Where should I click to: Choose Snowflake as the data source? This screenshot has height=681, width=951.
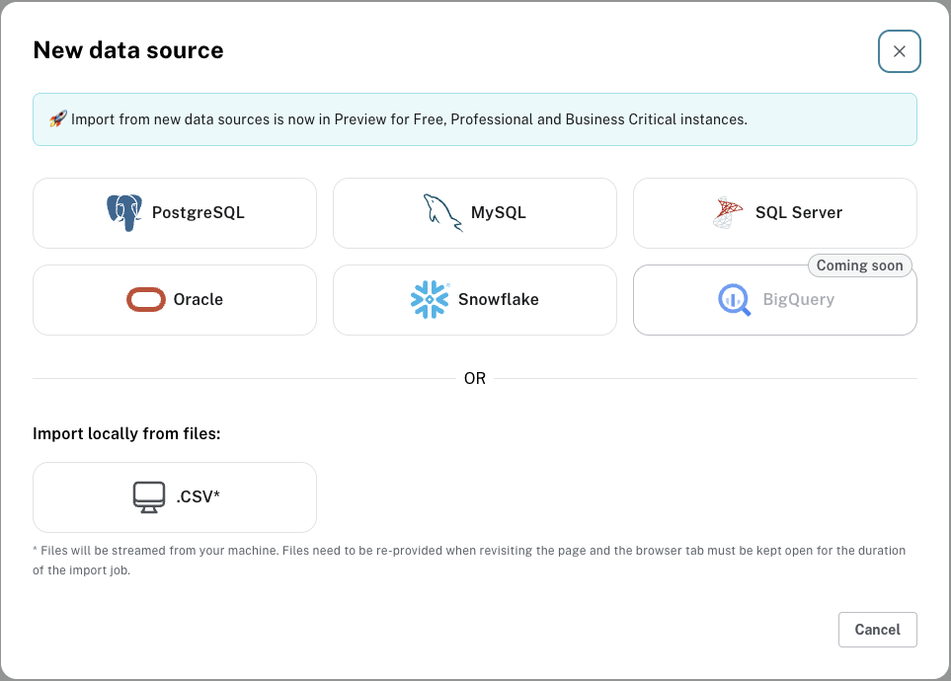click(475, 300)
